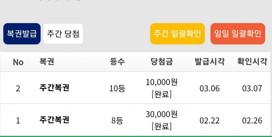Click the 당첨금 column header

(x=162, y=62)
